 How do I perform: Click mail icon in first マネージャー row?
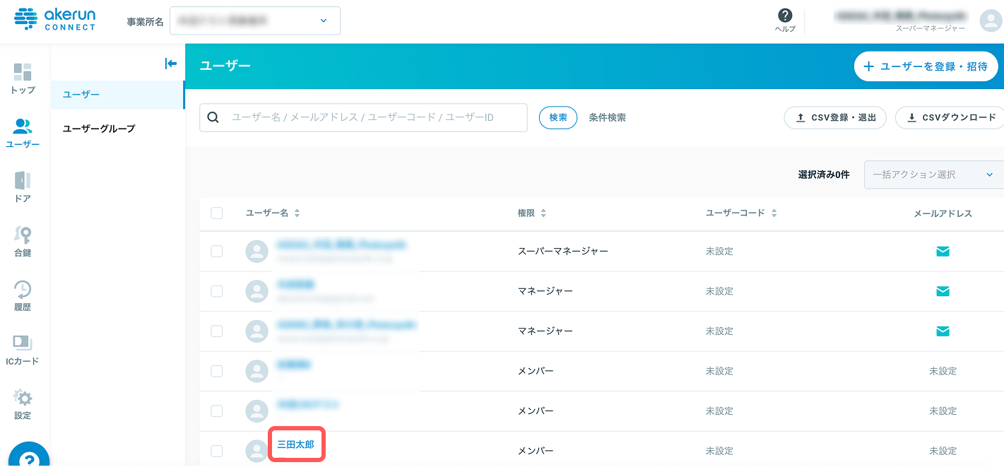coord(943,291)
